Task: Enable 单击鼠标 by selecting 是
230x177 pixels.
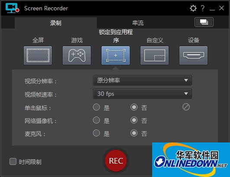Action: tap(96, 107)
